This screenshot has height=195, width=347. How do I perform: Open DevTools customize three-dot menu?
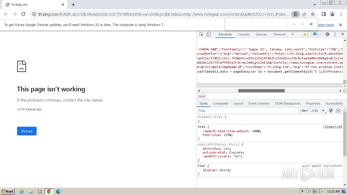[335, 34]
